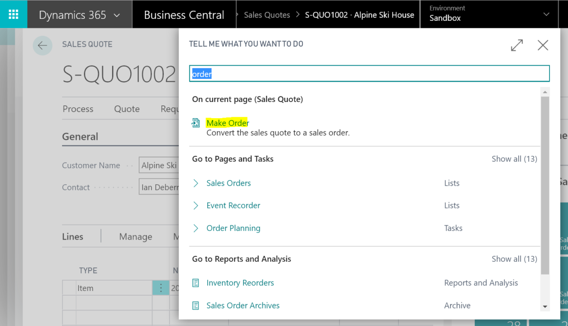This screenshot has width=568, height=326.
Task: Expand the Event Recorder chevron
Action: point(195,206)
